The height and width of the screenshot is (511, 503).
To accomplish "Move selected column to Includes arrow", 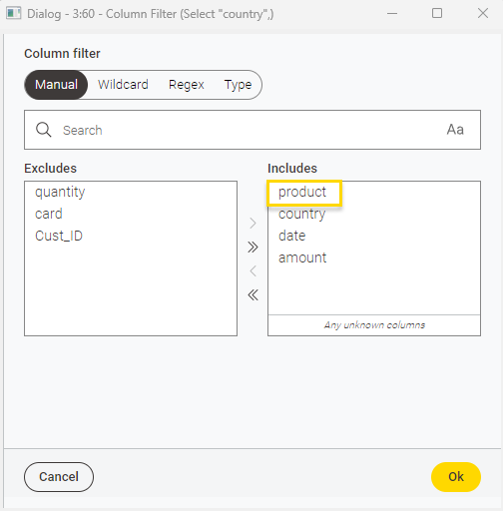I will [252, 223].
